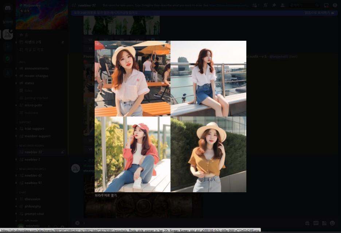Open the inbox icon in header
This screenshot has height=233, width=341.
(x=326, y=5)
